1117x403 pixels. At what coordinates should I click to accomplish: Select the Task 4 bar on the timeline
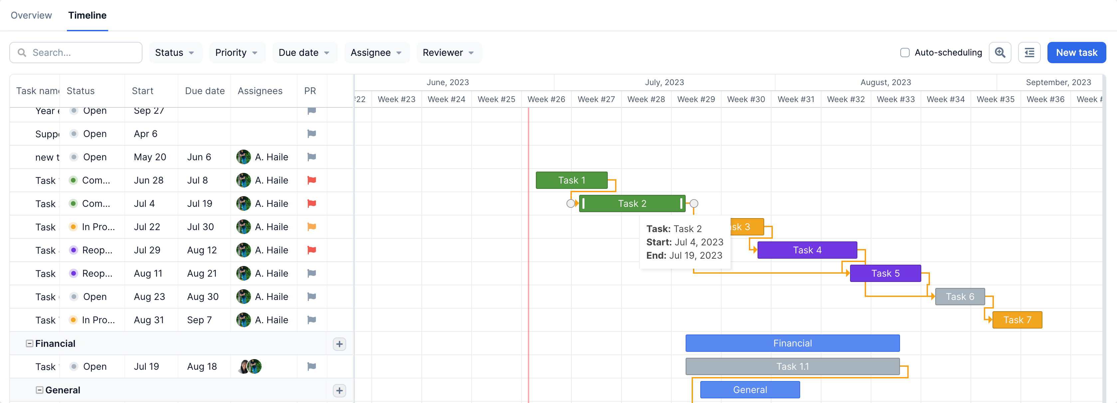coord(807,250)
